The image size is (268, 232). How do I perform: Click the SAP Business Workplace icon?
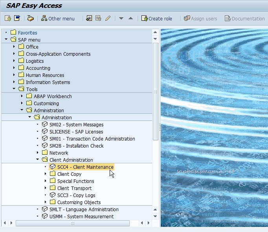(31, 18)
